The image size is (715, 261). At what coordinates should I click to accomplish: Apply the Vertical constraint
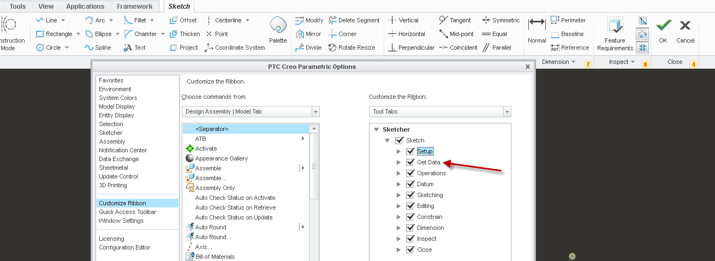403,20
